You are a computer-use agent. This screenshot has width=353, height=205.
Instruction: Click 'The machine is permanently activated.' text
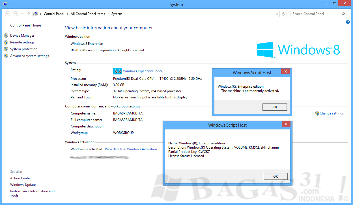click(x=250, y=91)
